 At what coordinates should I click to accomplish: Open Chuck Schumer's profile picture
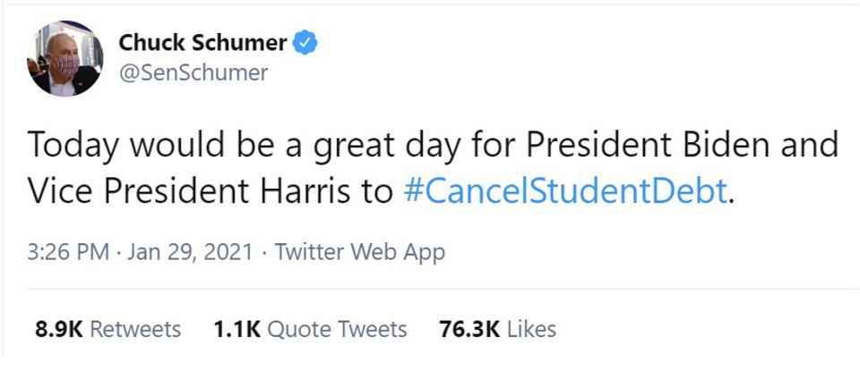[64, 59]
